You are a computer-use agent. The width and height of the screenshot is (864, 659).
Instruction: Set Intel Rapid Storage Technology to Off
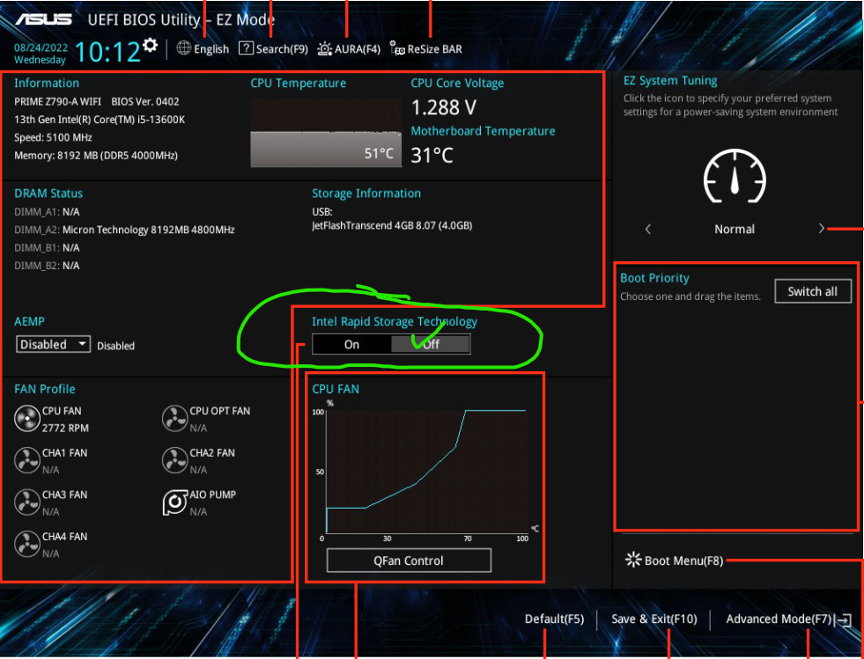tap(431, 344)
